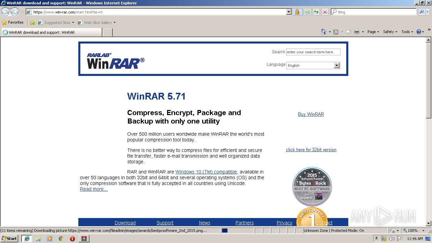Go to Home page via the house icon
432x243 pixels.
click(x=323, y=32)
